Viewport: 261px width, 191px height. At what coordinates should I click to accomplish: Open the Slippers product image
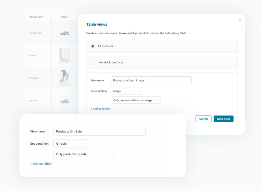tap(64, 56)
